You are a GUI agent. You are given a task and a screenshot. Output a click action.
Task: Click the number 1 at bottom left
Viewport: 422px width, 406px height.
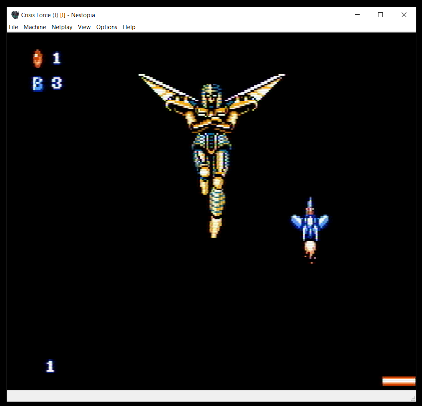50,366
